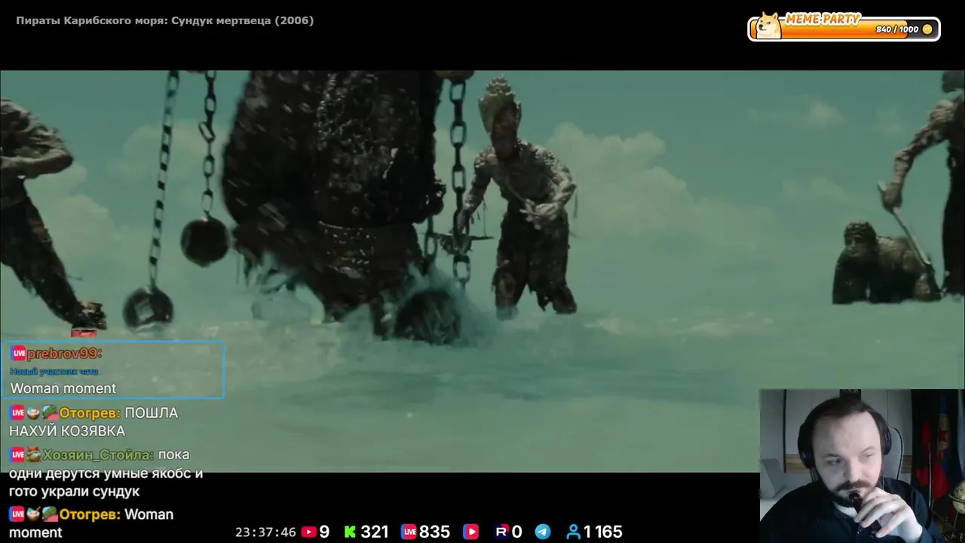Click the streamer webcam thumbnail
The image size is (965, 543).
coord(862,466)
